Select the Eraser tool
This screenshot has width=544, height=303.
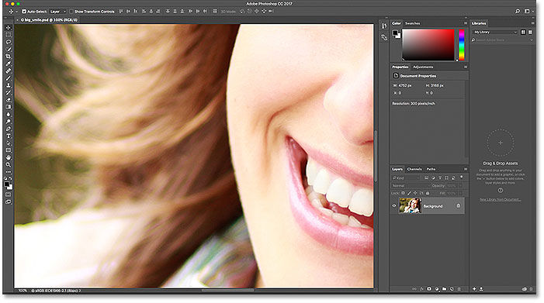9,100
